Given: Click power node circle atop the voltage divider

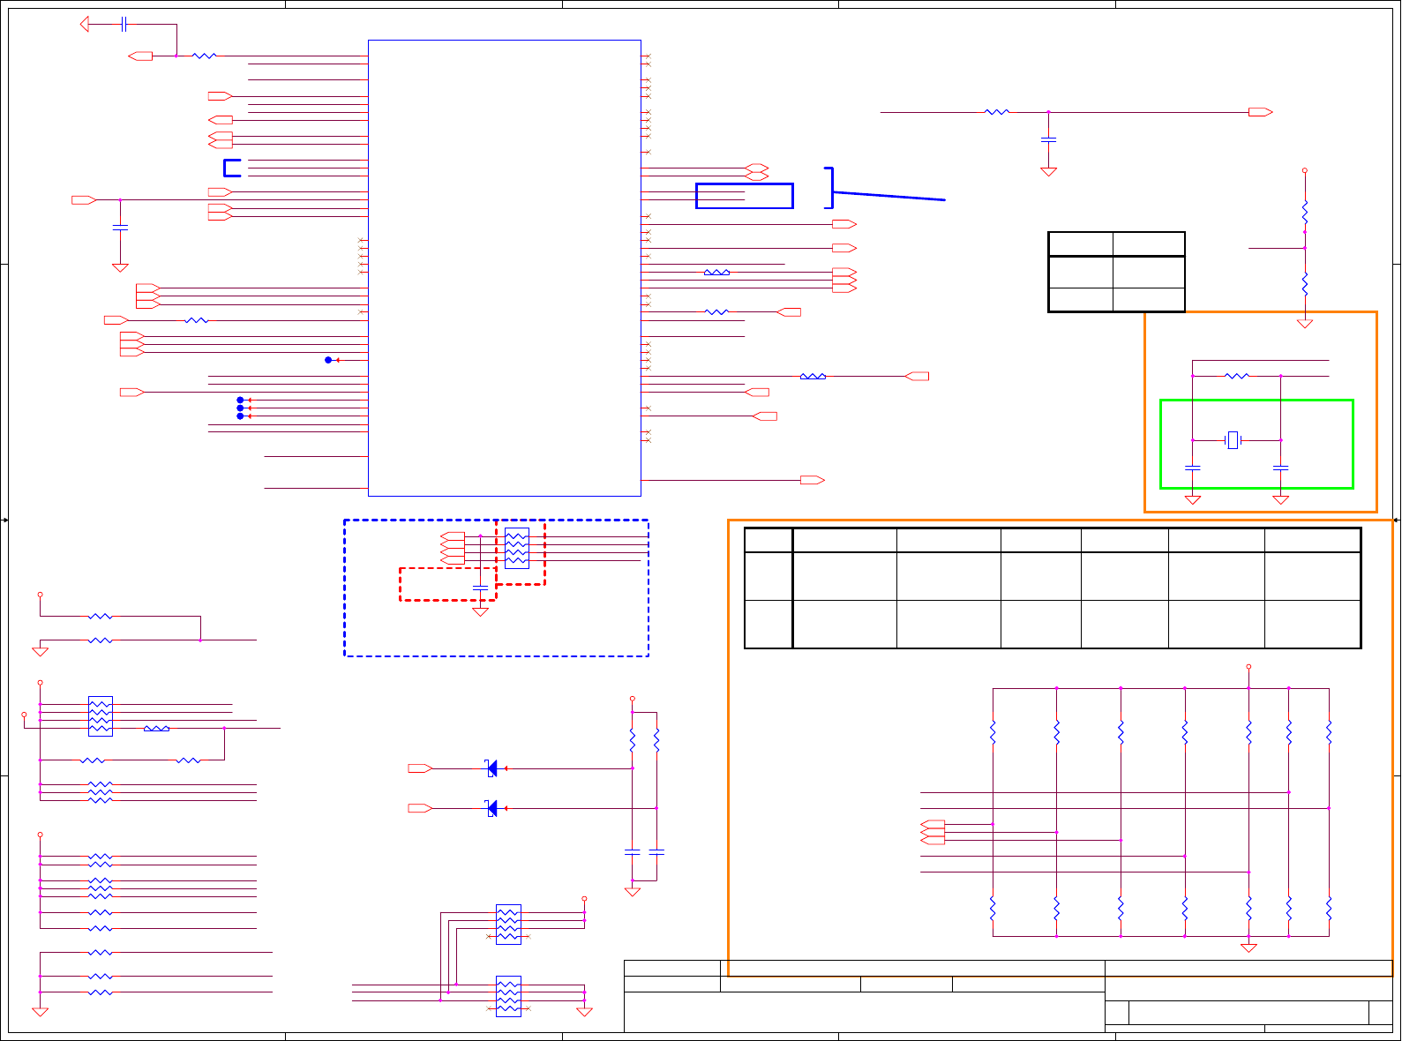Looking at the screenshot, I should point(1305,170).
